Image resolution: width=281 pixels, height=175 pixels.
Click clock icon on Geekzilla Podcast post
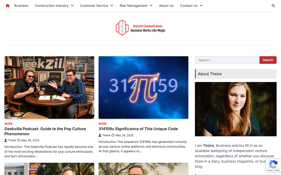point(19,140)
